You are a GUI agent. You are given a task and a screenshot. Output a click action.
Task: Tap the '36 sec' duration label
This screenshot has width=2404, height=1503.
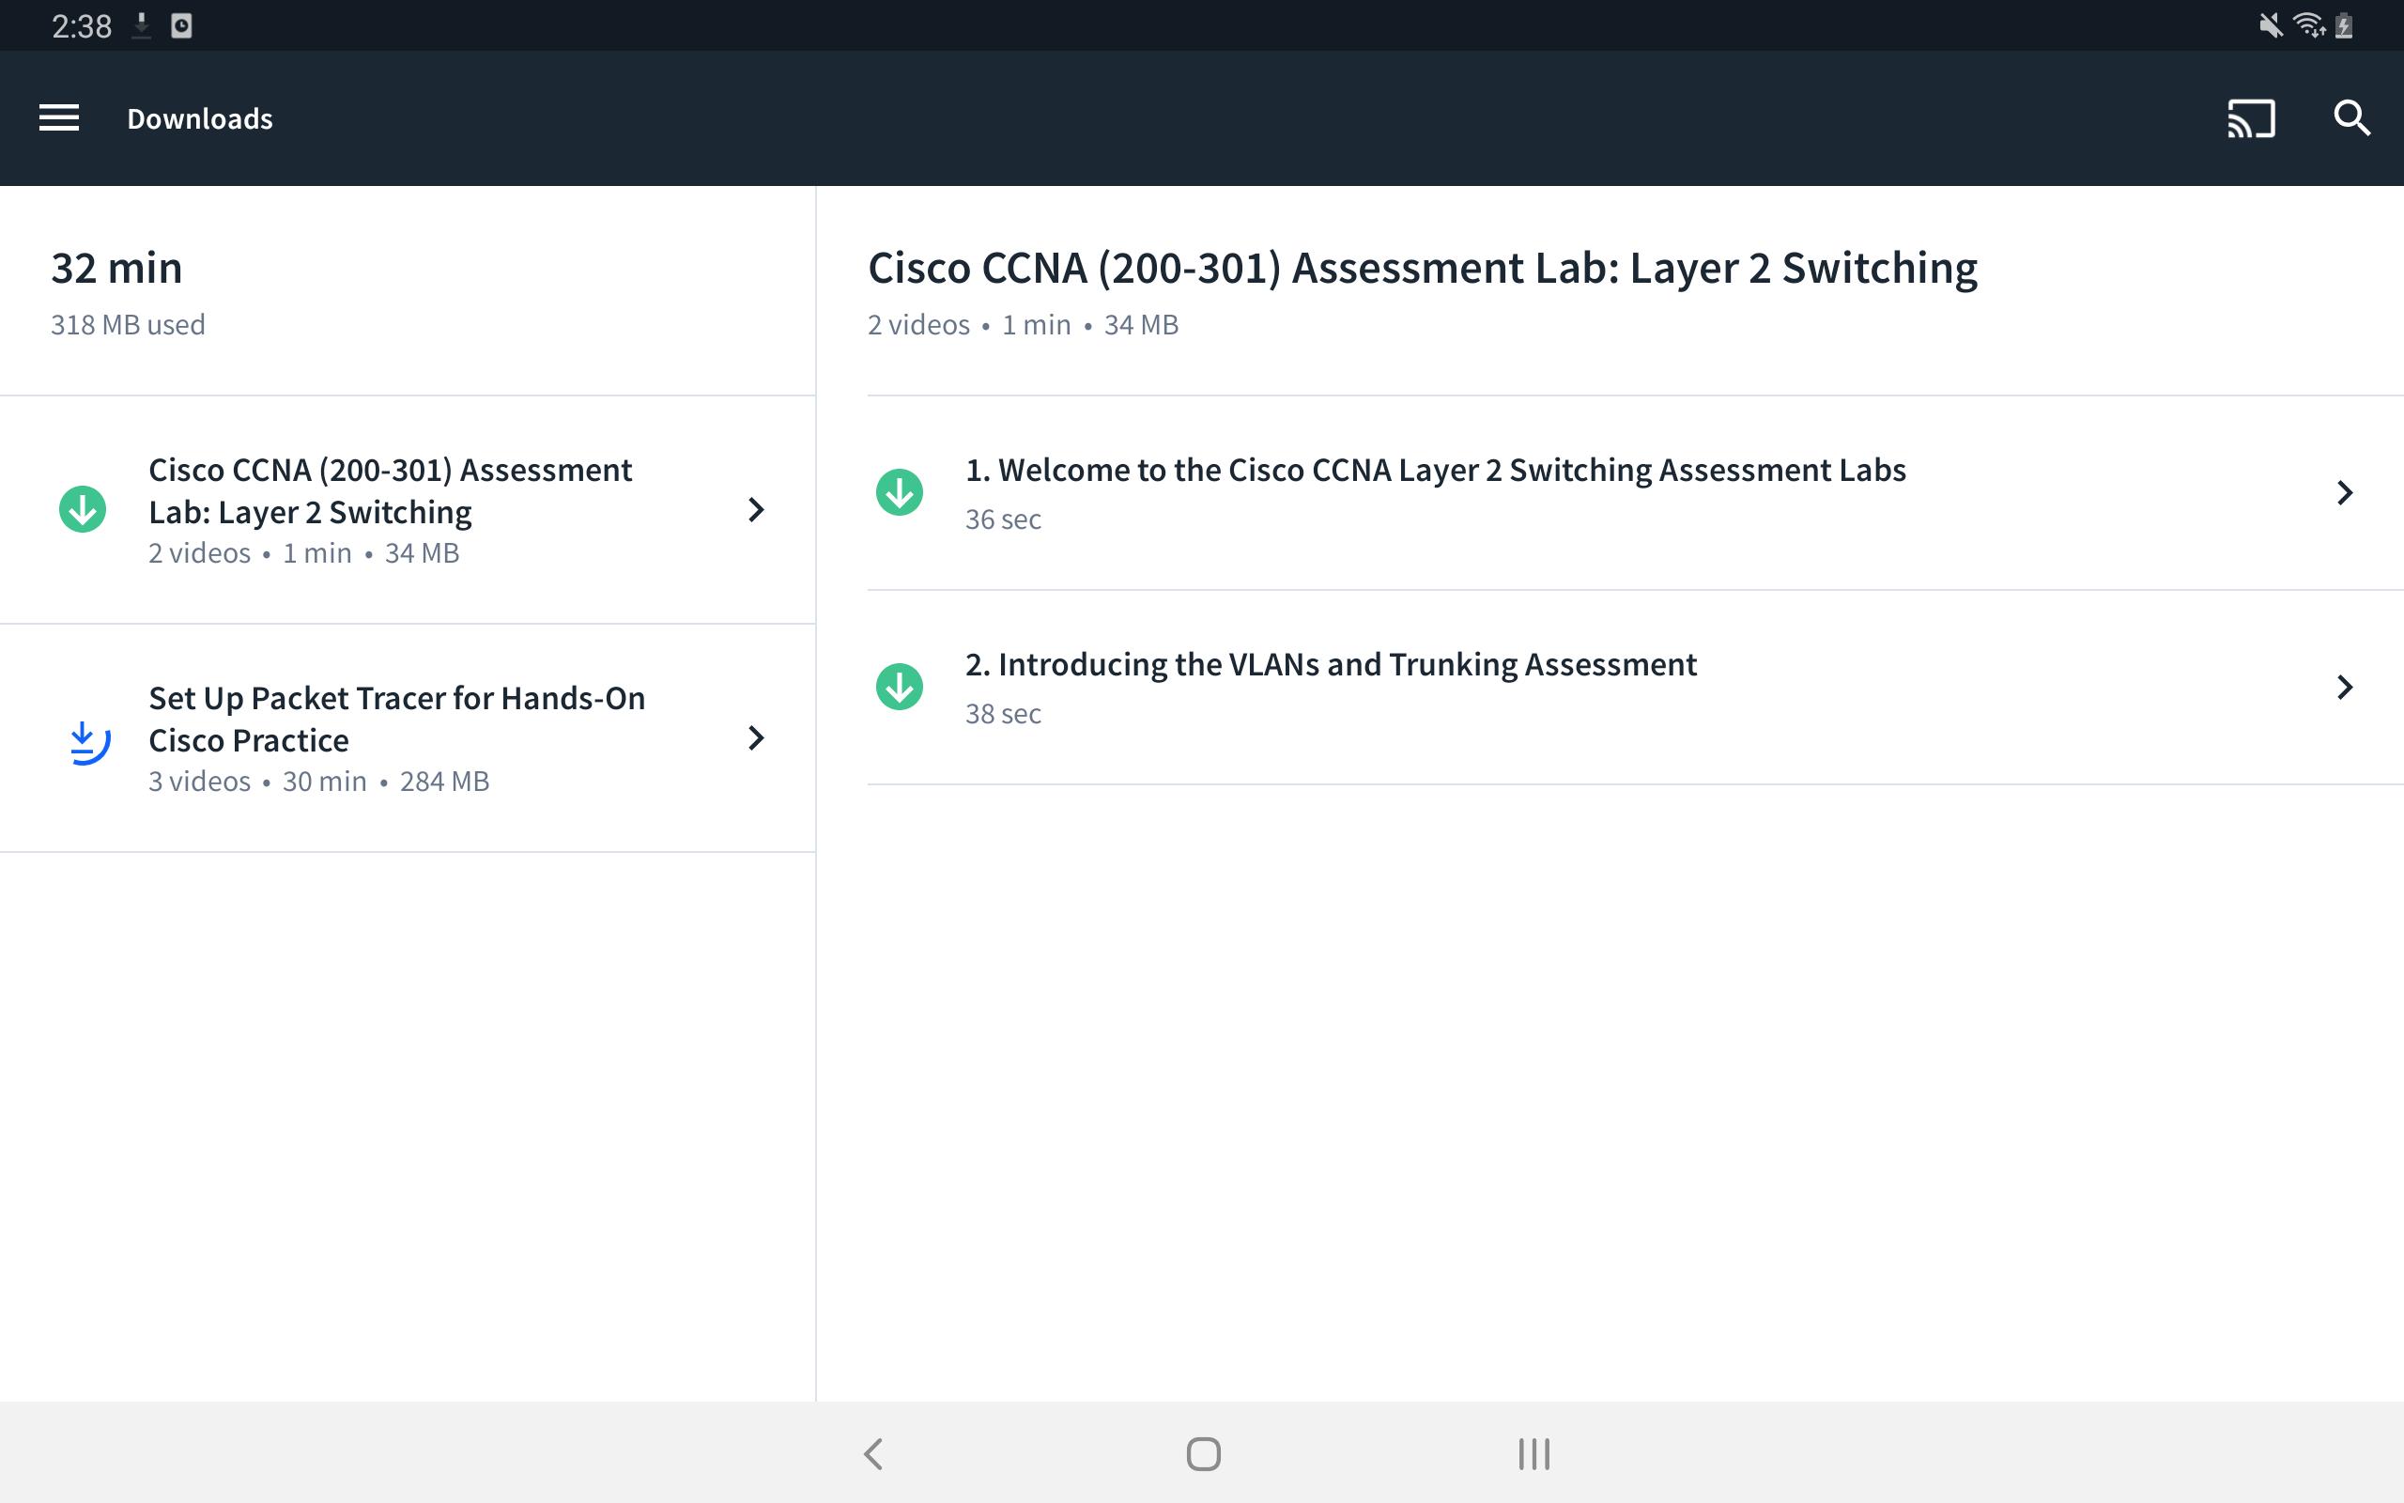[1003, 519]
